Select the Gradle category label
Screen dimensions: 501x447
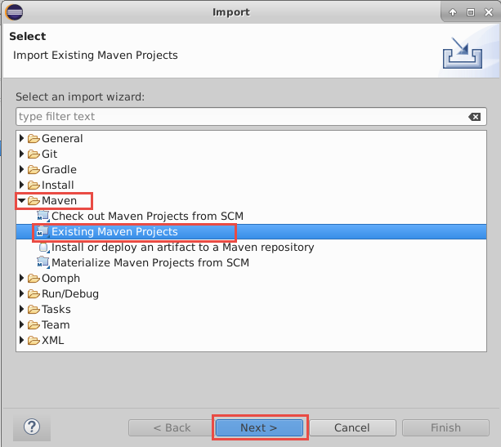[x=59, y=170]
